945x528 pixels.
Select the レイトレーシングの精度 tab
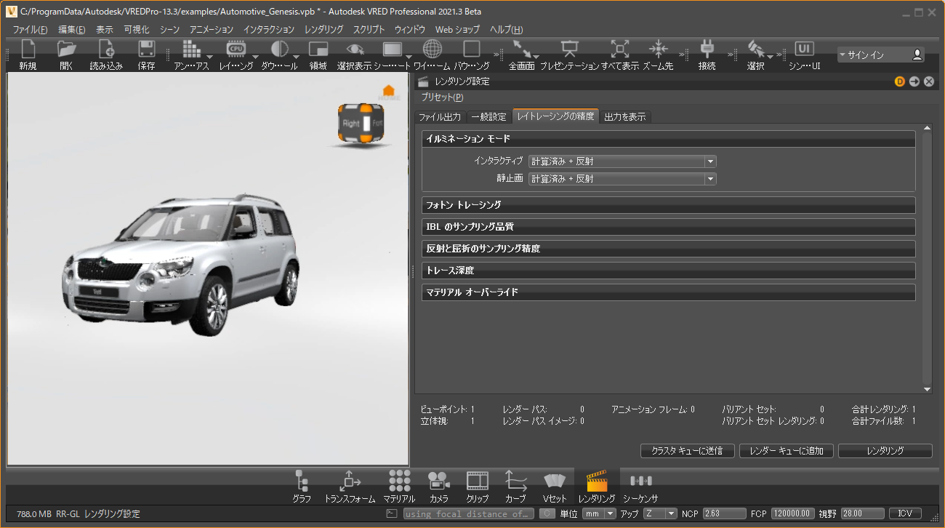555,116
